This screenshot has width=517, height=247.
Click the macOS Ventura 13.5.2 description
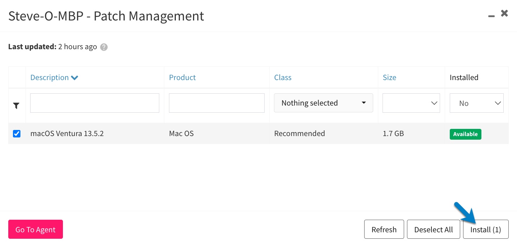[67, 134]
